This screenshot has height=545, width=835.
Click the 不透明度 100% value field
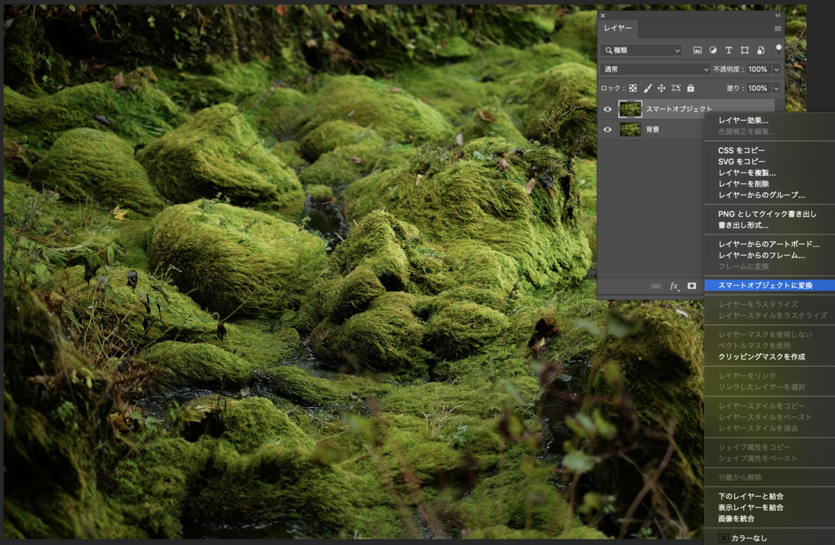[758, 70]
